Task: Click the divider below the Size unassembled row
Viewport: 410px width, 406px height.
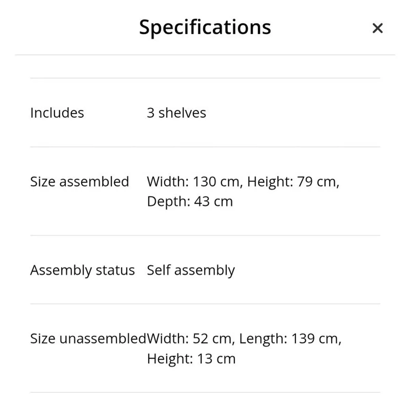Action: click(x=205, y=392)
